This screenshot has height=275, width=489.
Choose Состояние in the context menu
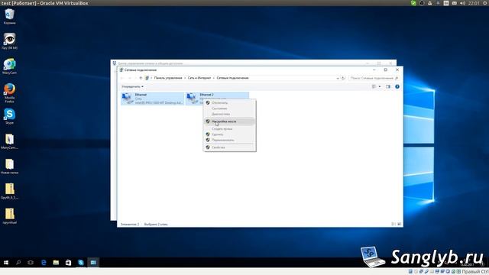[x=229, y=108]
